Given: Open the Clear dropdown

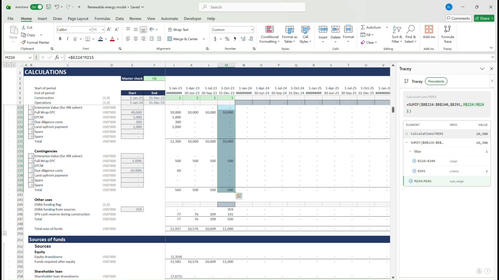Looking at the screenshot, I should tap(369, 42).
